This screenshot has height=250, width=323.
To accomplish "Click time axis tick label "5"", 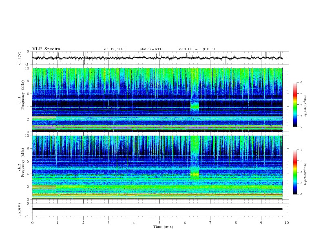I will coord(159,223).
